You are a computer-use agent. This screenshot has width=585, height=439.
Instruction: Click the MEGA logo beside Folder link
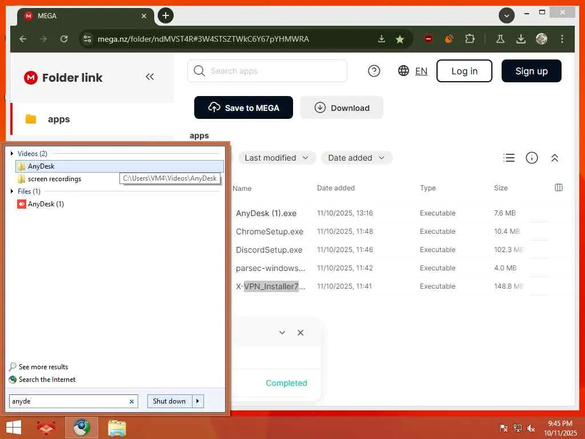coord(31,78)
